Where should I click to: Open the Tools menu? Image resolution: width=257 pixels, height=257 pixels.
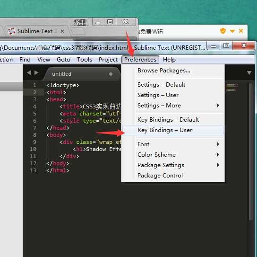click(x=85, y=60)
